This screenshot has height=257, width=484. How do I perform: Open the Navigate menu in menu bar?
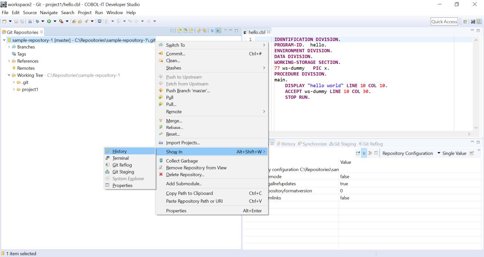(49, 12)
